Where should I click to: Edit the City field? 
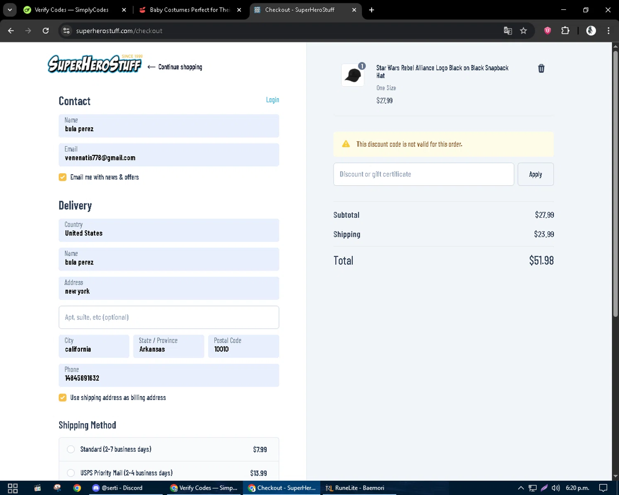(94, 346)
